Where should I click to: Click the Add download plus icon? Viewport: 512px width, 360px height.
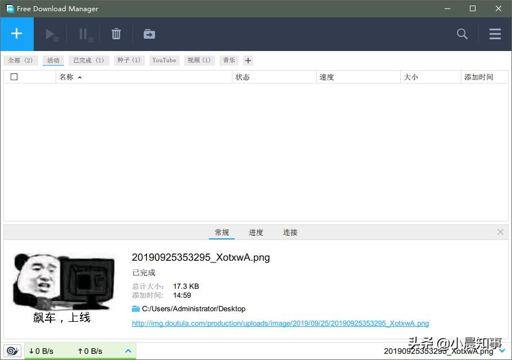coord(17,34)
